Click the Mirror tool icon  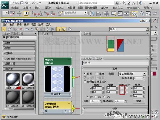tap(92, 13)
